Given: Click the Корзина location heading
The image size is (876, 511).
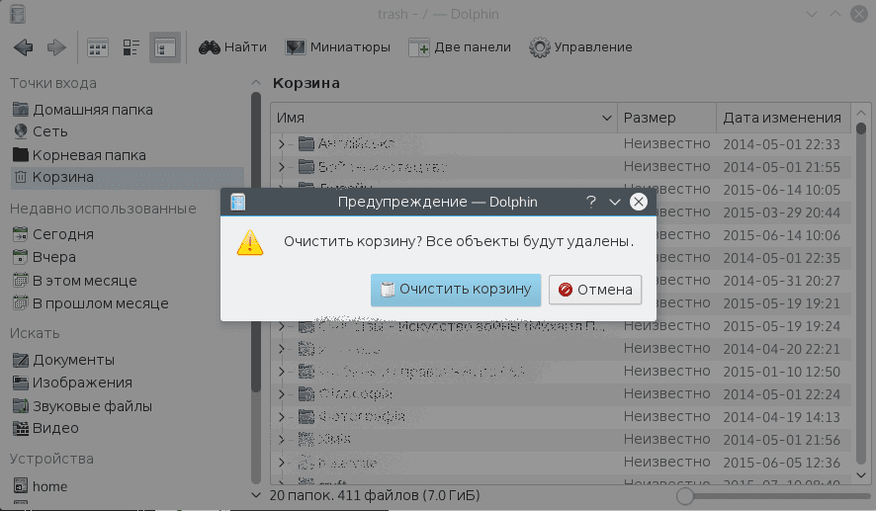Looking at the screenshot, I should [x=307, y=83].
